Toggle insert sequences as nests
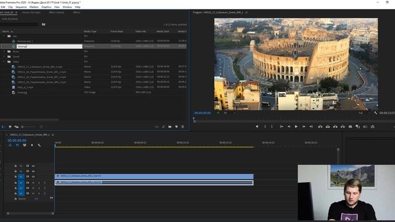Viewport: 395px width, 222px height. [x=10, y=146]
